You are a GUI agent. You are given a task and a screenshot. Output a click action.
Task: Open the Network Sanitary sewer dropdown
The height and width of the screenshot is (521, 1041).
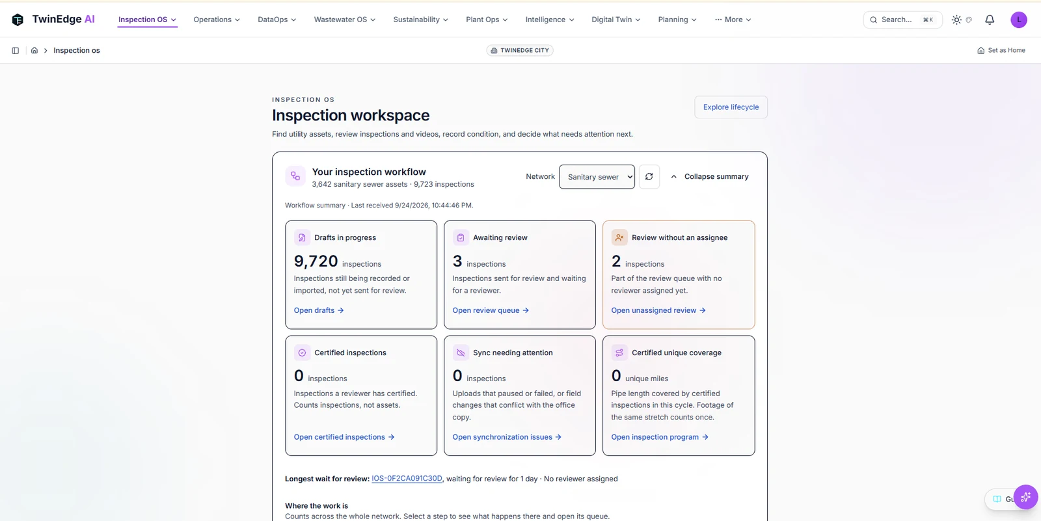point(597,177)
